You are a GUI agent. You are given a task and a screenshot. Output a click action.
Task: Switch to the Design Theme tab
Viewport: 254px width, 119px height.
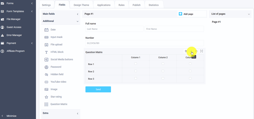81,5
